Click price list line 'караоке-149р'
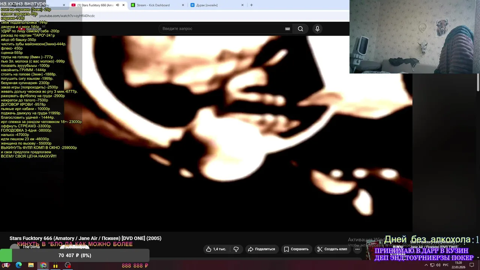The image size is (480, 270). pos(13,18)
